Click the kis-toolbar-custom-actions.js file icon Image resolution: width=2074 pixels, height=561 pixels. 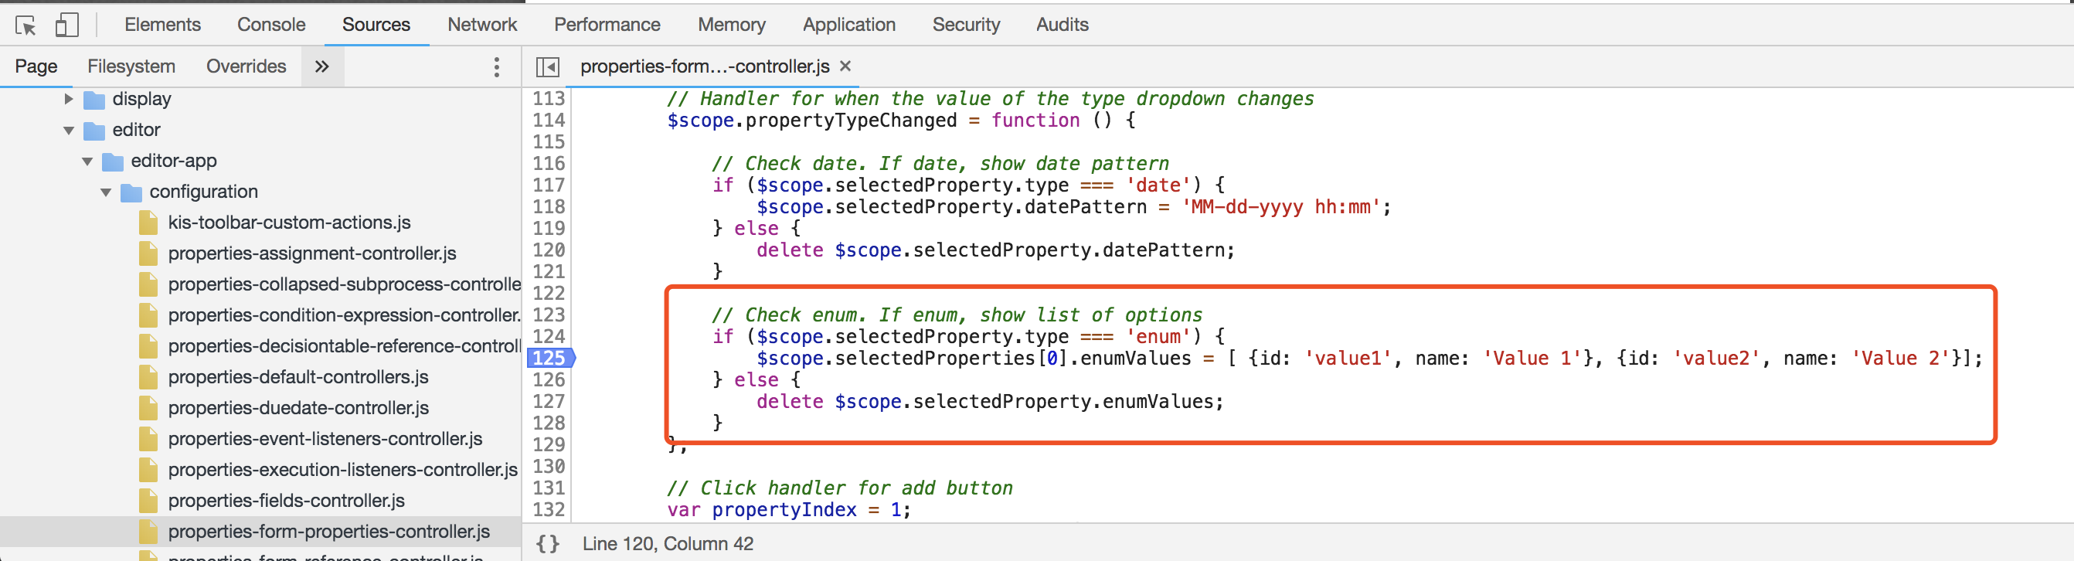148,223
